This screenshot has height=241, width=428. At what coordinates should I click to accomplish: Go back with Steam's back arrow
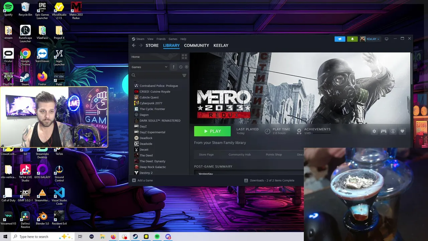(134, 46)
